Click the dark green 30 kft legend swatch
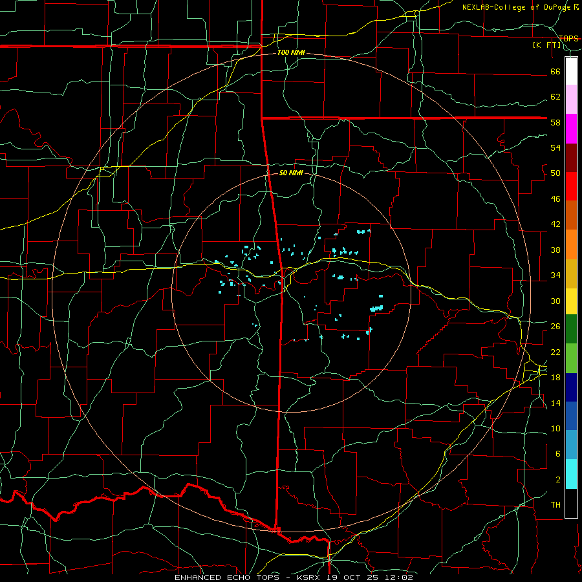The width and height of the screenshot is (582, 582). coord(571,329)
